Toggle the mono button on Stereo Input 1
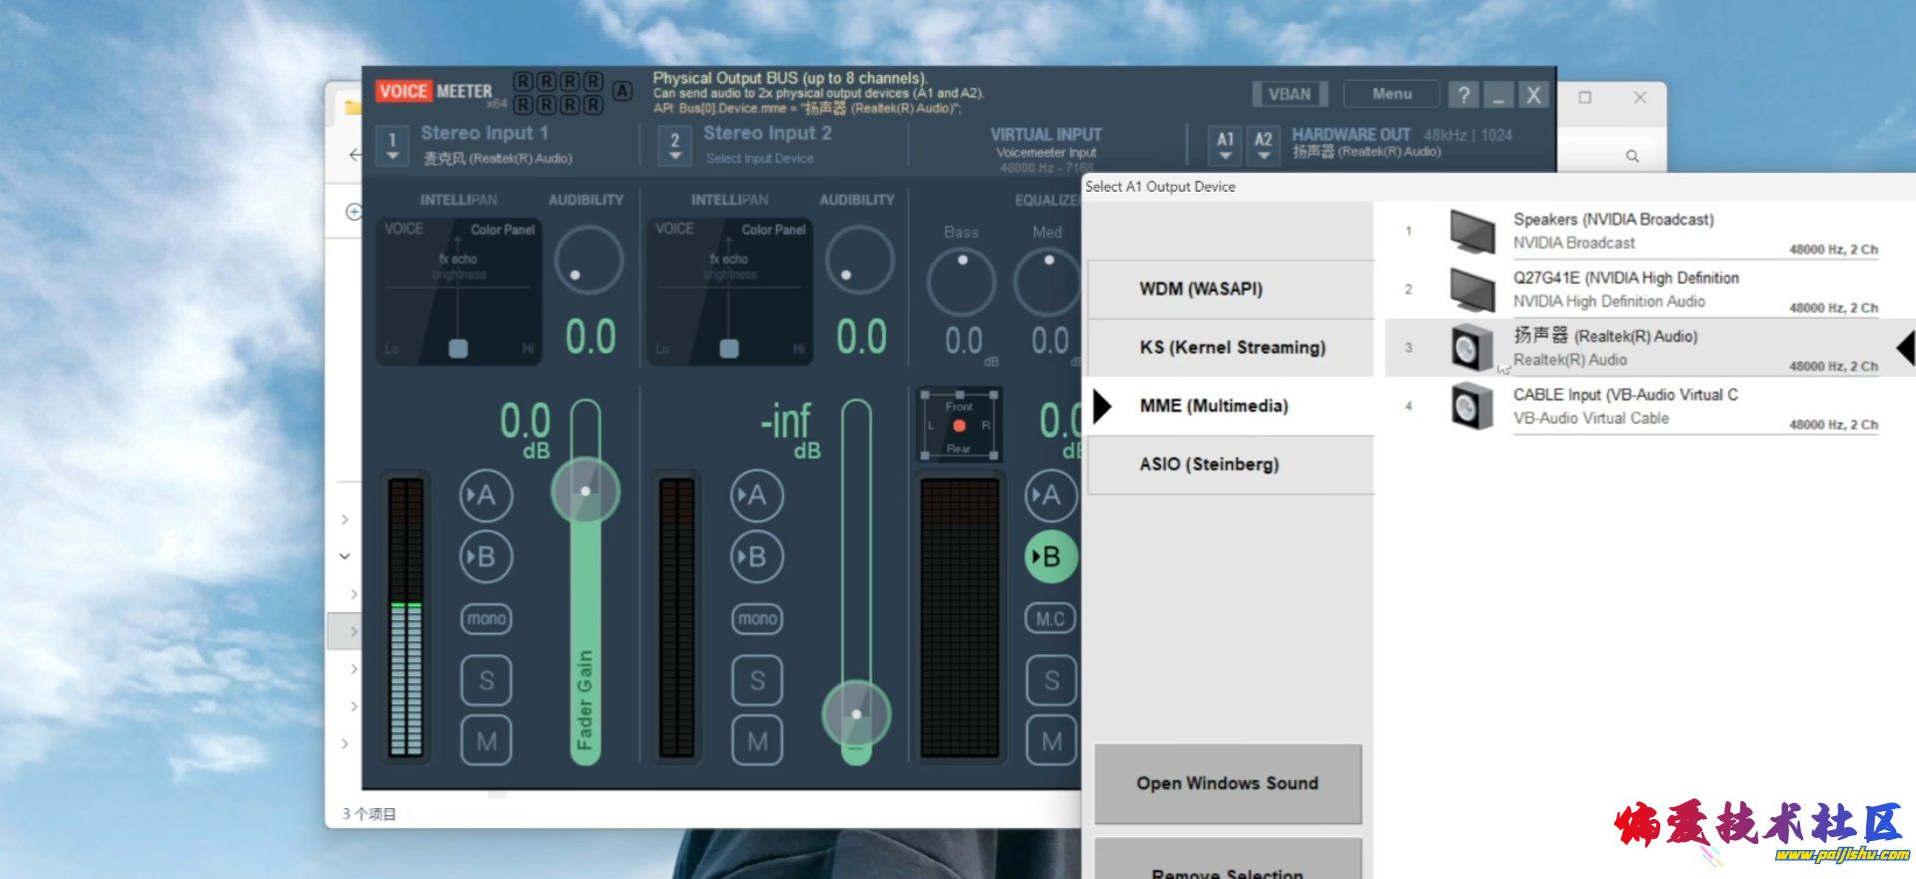This screenshot has width=1916, height=879. coord(486,619)
